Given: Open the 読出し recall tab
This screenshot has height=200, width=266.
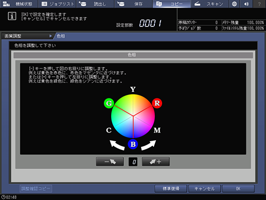Looking at the screenshot, I should (x=95, y=4).
